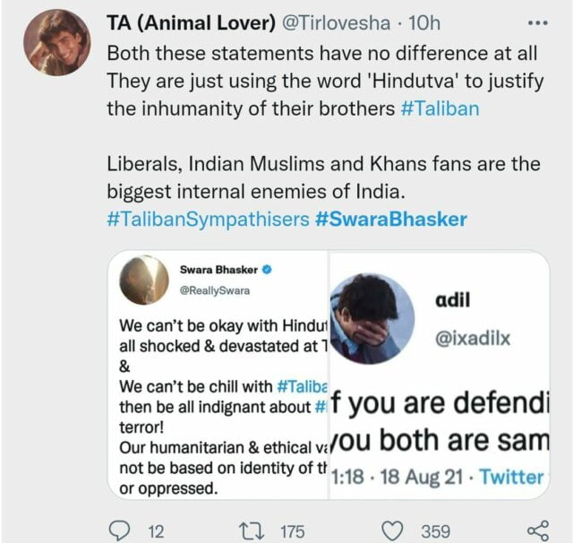Open Swara Bhasker's avatar in screenshot

tap(144, 280)
